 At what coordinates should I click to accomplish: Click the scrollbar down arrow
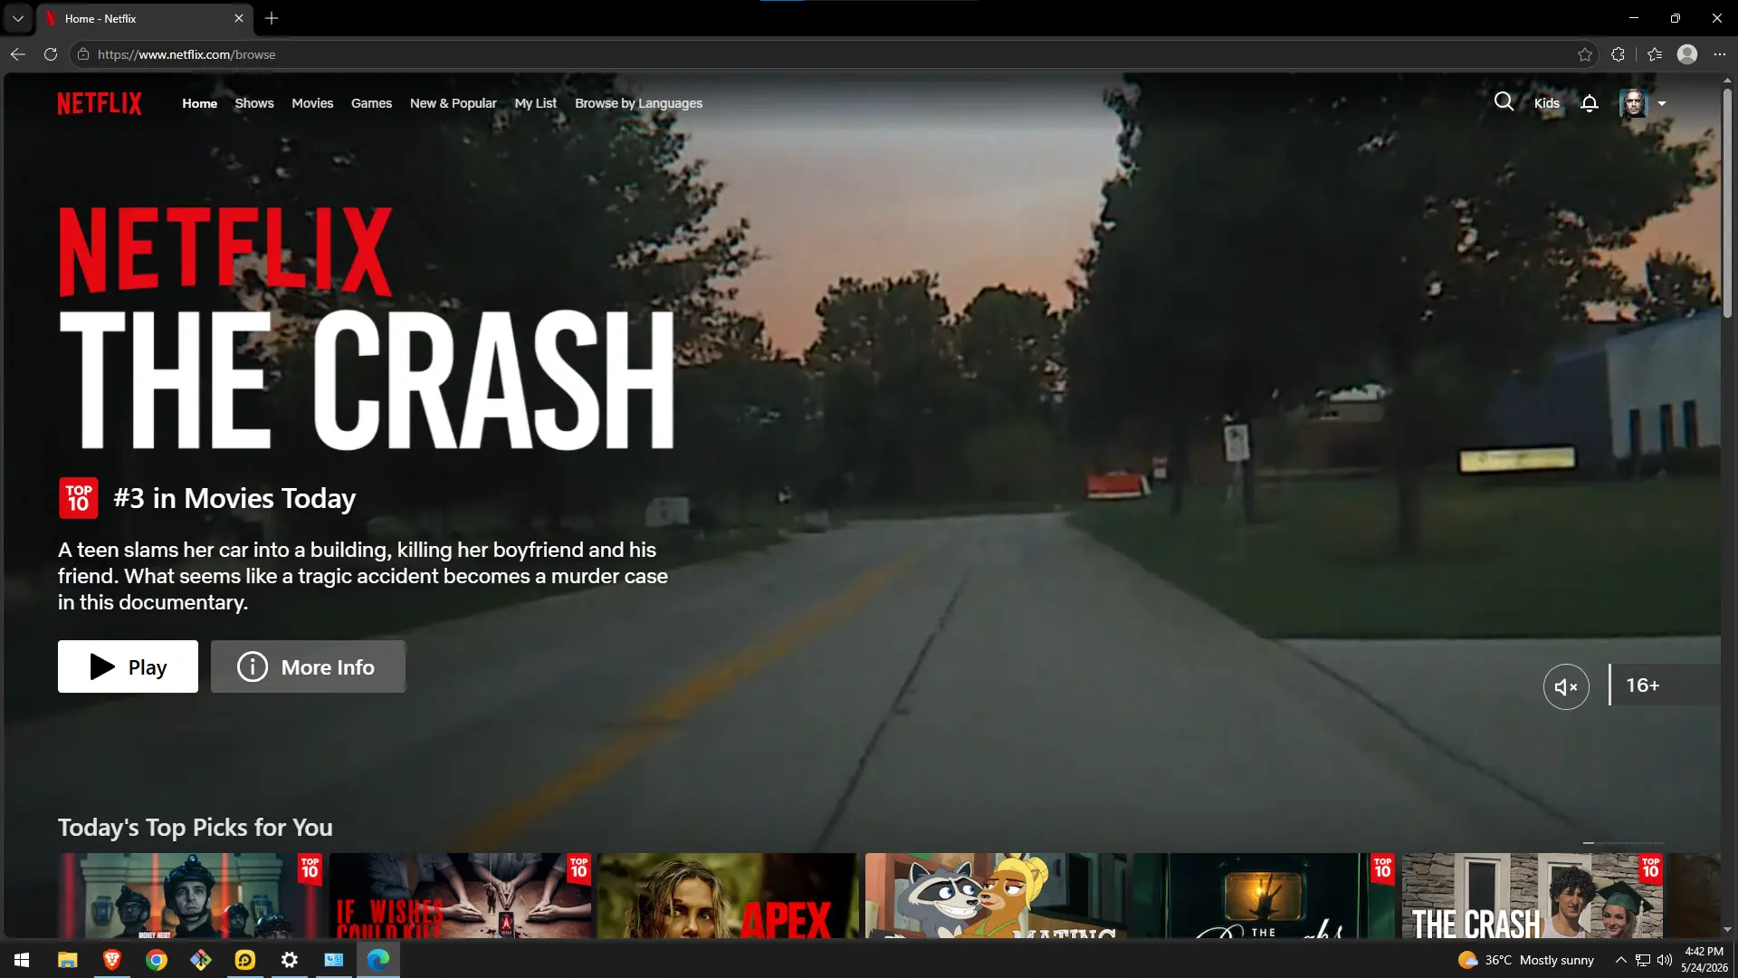1727,929
